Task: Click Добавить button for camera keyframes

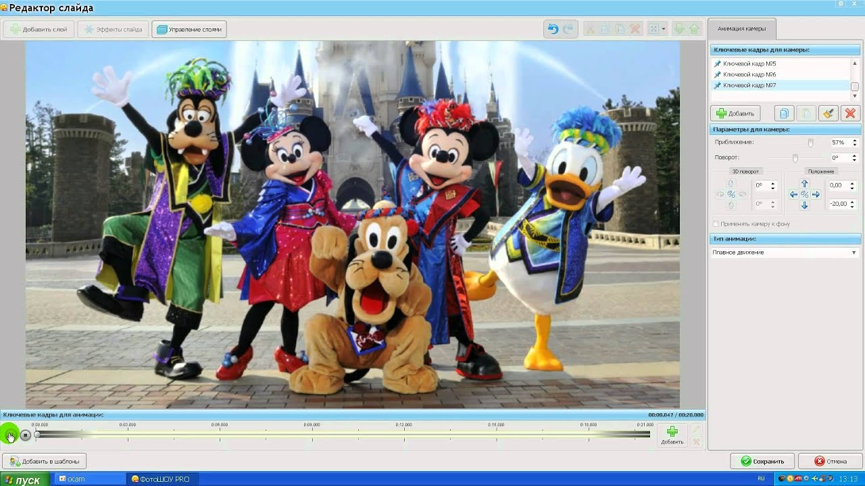Action: 735,113
